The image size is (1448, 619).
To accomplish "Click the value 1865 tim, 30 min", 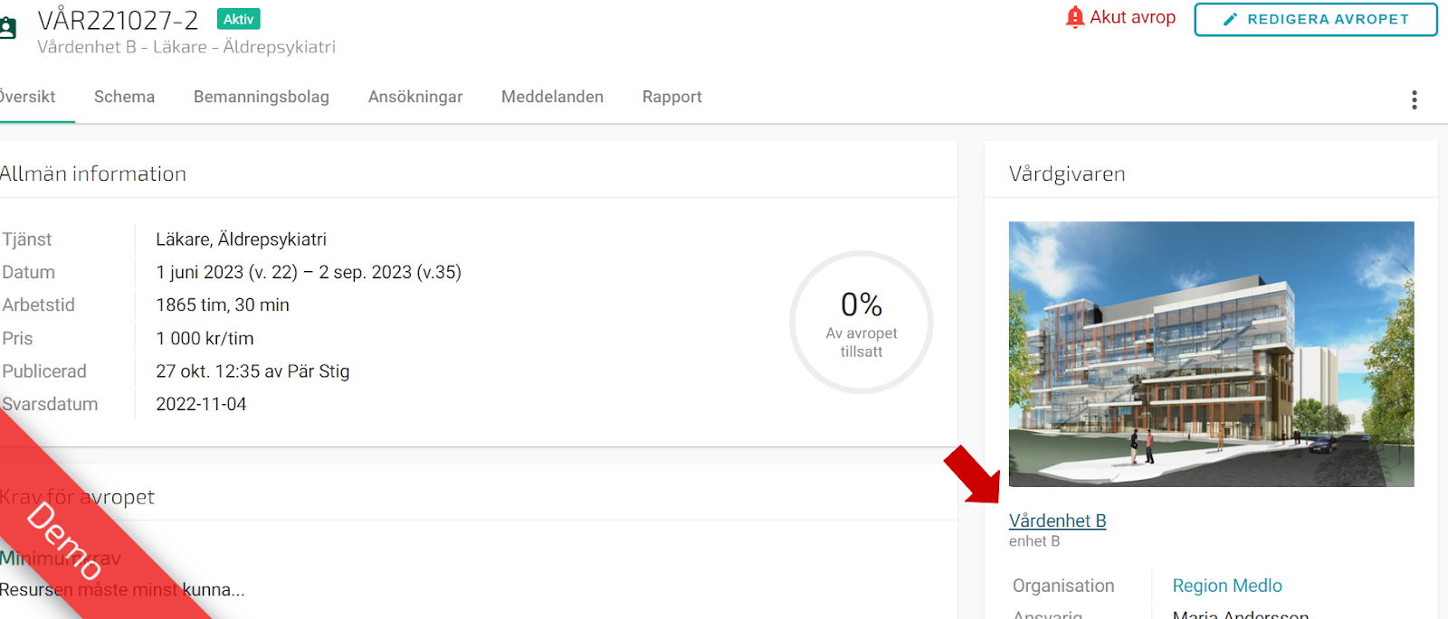I will pos(223,305).
